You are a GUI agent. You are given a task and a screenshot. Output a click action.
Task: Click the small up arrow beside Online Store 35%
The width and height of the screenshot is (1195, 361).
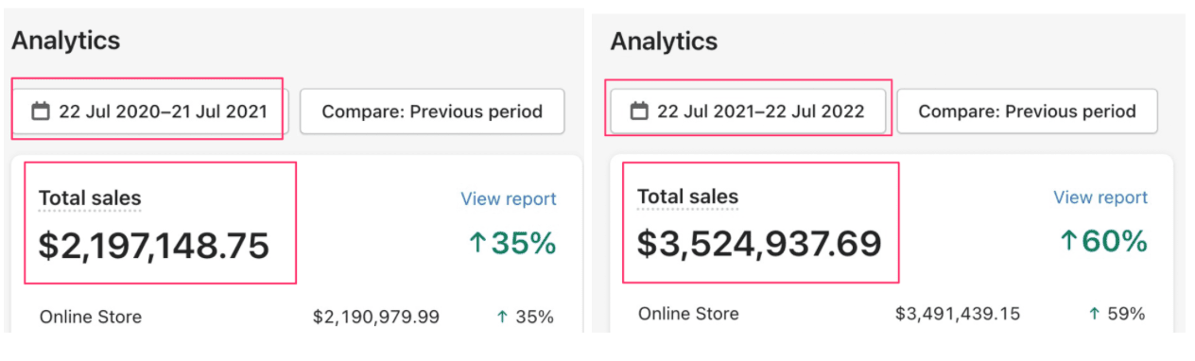[502, 318]
